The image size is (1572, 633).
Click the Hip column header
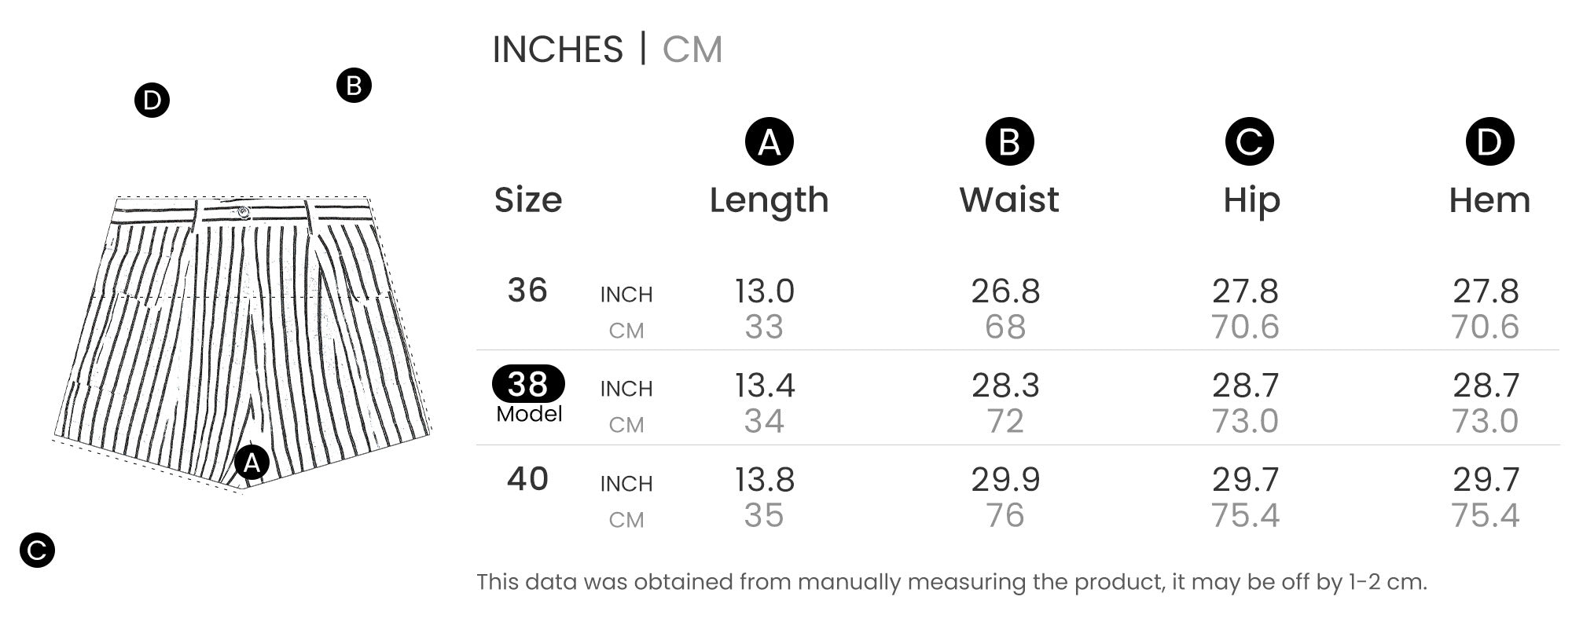pos(1251,200)
